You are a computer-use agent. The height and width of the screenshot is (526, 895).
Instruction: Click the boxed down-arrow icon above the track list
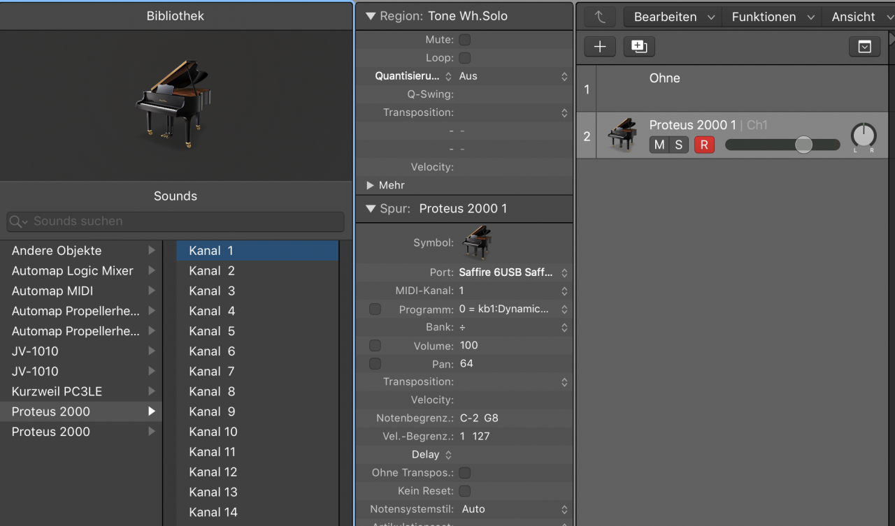click(865, 47)
